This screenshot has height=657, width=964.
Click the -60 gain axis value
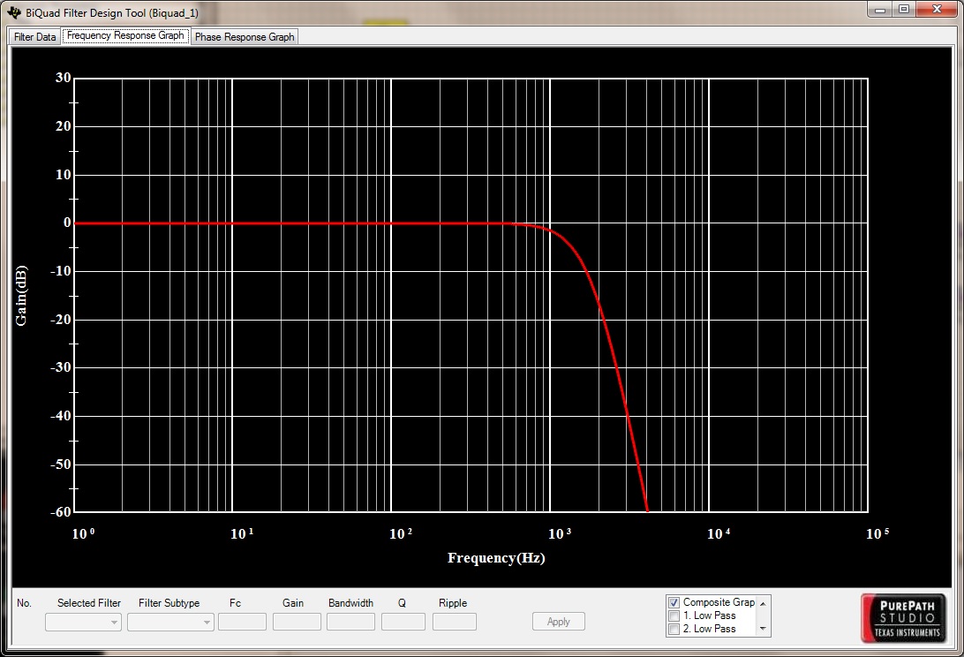point(61,511)
